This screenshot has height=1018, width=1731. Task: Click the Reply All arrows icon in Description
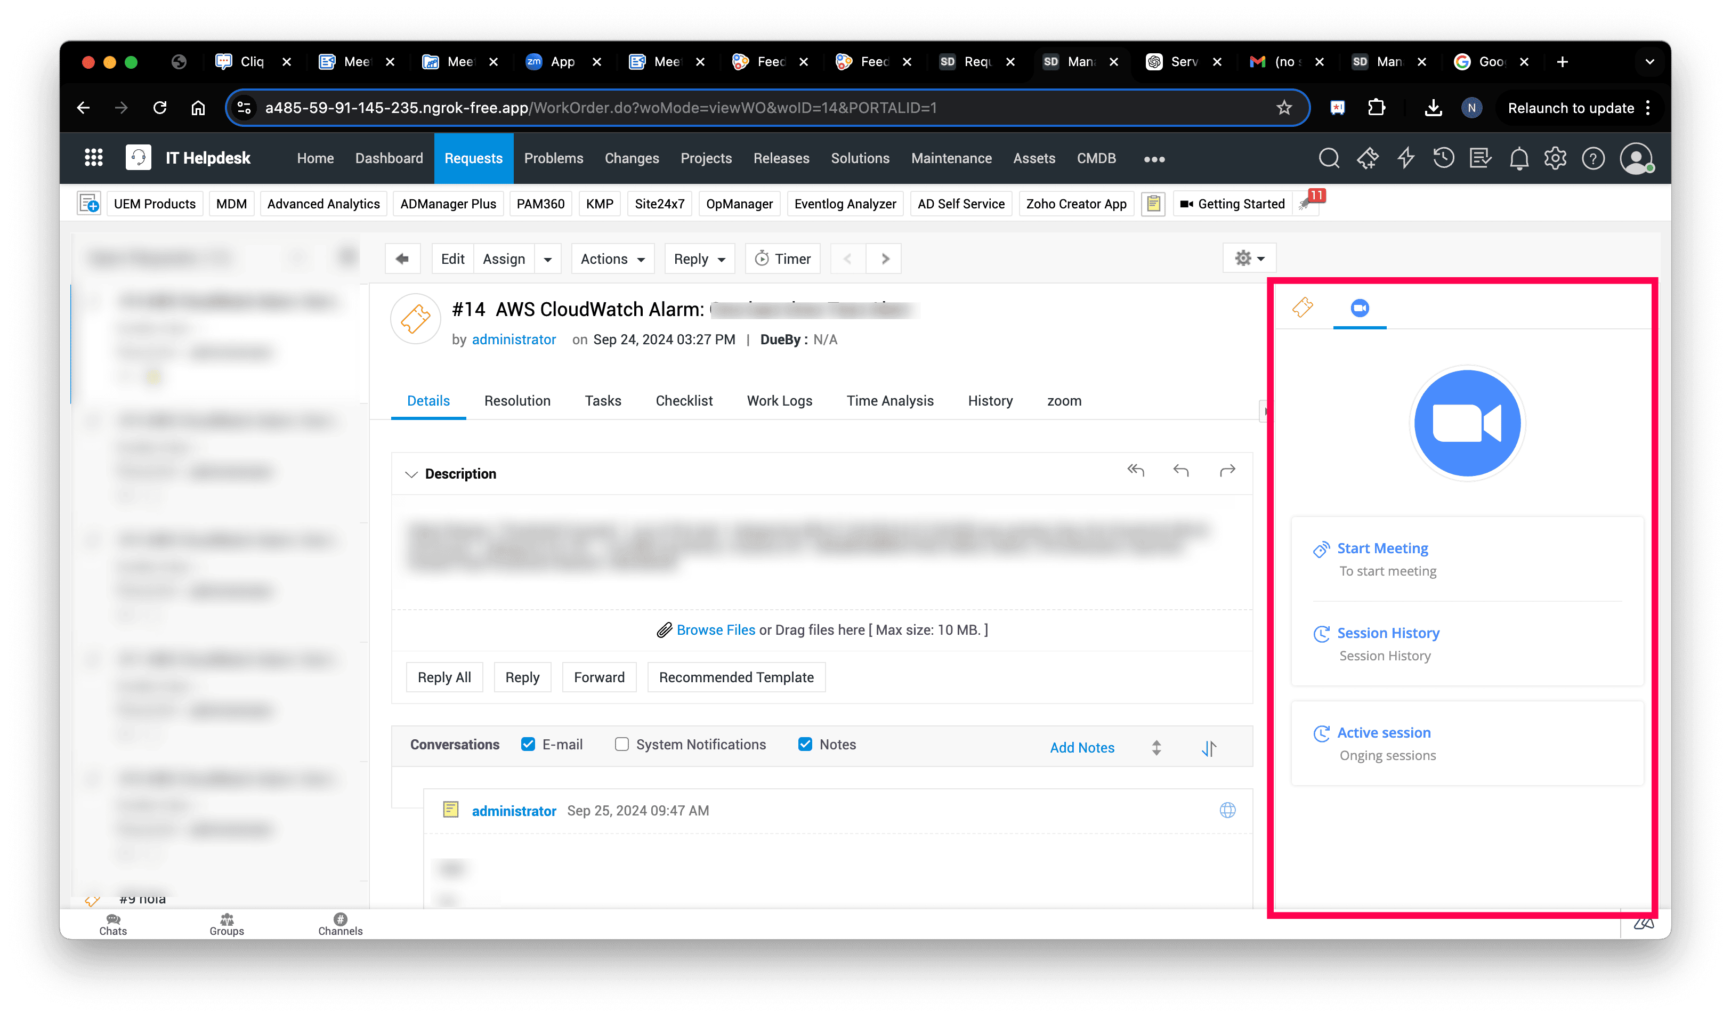1136,471
